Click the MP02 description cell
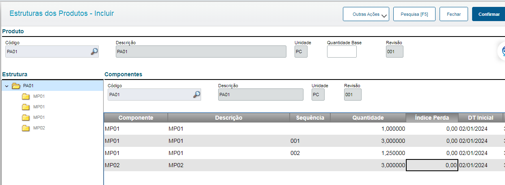This screenshot has width=505, height=185. pos(229,165)
